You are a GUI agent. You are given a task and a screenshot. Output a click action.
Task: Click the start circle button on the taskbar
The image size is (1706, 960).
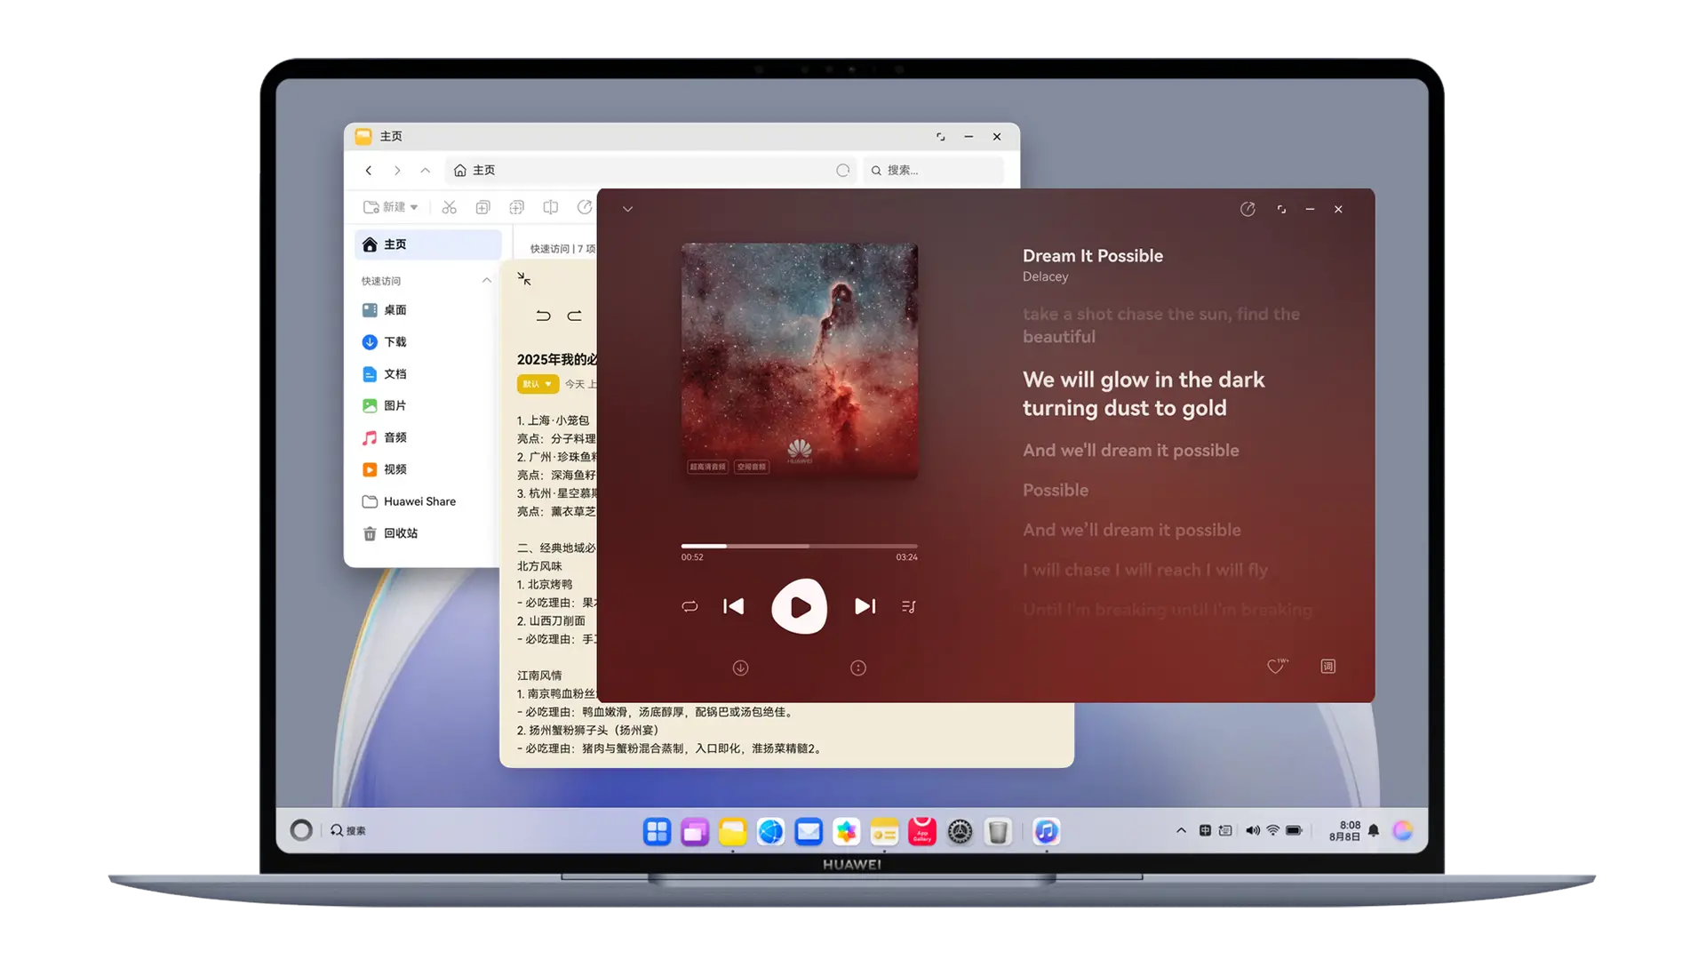(x=301, y=830)
